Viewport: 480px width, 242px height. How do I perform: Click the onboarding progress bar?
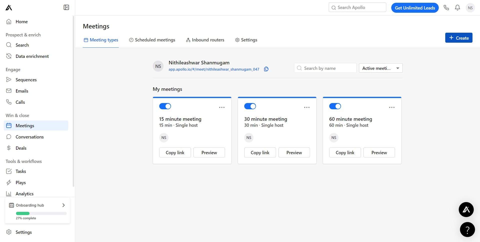(x=41, y=213)
